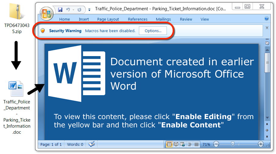Click the zoom slider handle

point(233,144)
